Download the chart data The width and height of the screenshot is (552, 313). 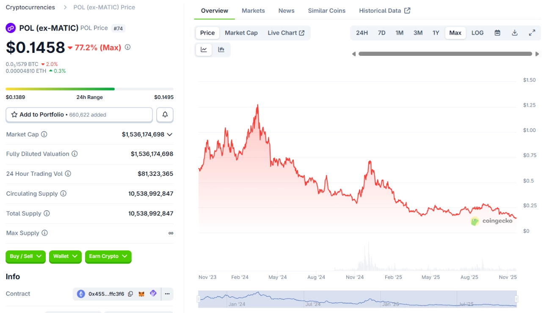(515, 33)
